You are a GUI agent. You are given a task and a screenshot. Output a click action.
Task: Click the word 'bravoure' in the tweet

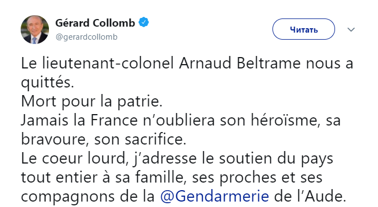[53, 139]
